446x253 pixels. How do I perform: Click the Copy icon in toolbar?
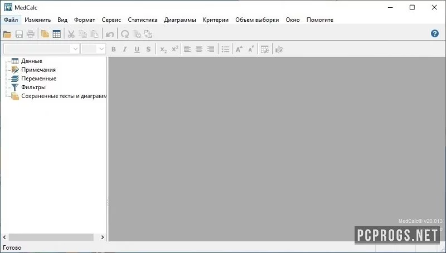(x=83, y=35)
